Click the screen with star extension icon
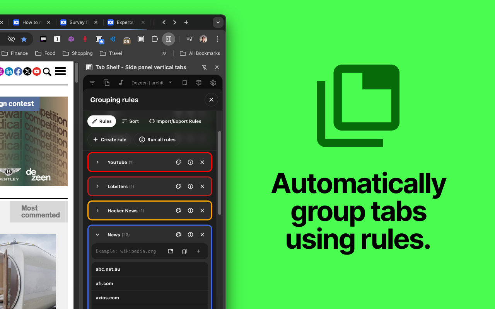Viewport: 495px width, 309px height. coord(99,39)
